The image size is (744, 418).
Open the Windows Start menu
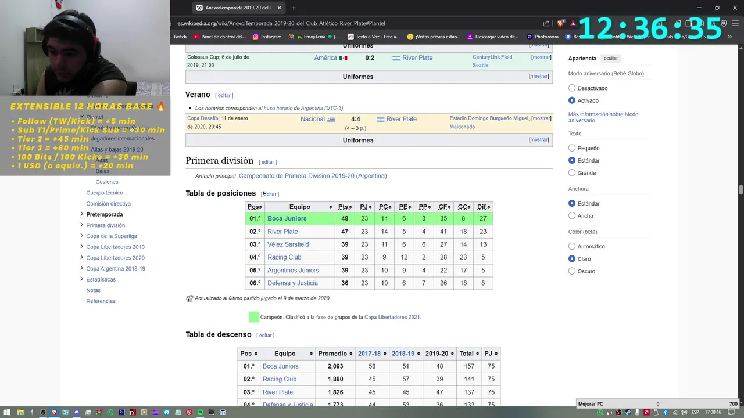(x=6, y=412)
